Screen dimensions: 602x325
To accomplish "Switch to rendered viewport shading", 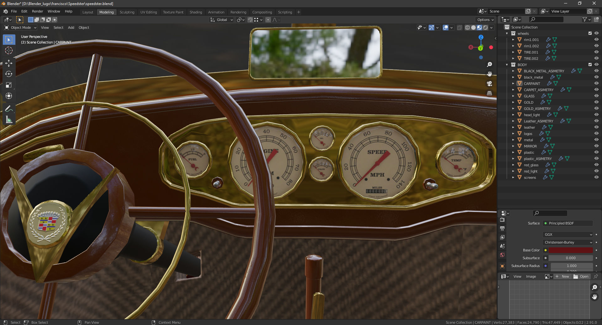I will click(485, 28).
